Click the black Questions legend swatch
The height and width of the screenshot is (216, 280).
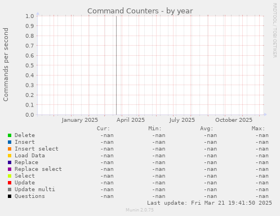10,196
